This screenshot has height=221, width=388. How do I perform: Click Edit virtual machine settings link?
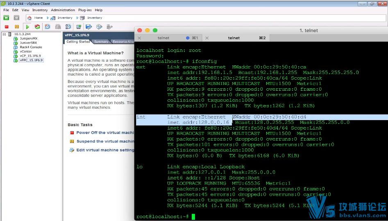click(x=105, y=150)
